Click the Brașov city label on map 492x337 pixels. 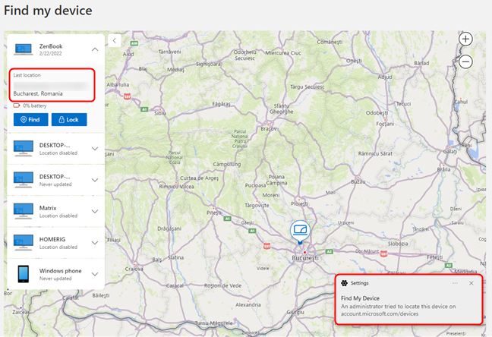point(269,128)
